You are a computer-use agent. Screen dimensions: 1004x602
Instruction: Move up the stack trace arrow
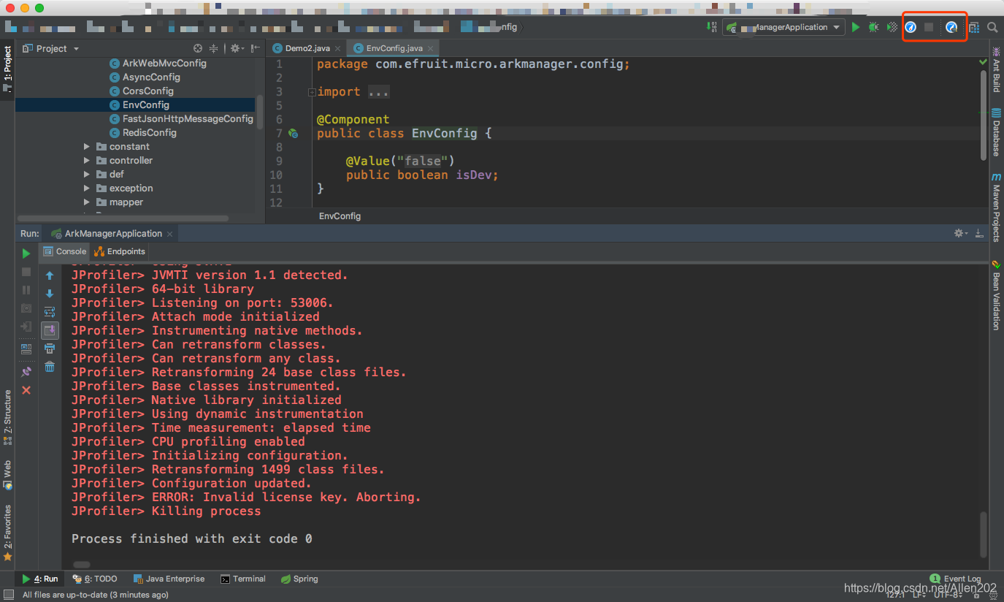click(x=50, y=275)
